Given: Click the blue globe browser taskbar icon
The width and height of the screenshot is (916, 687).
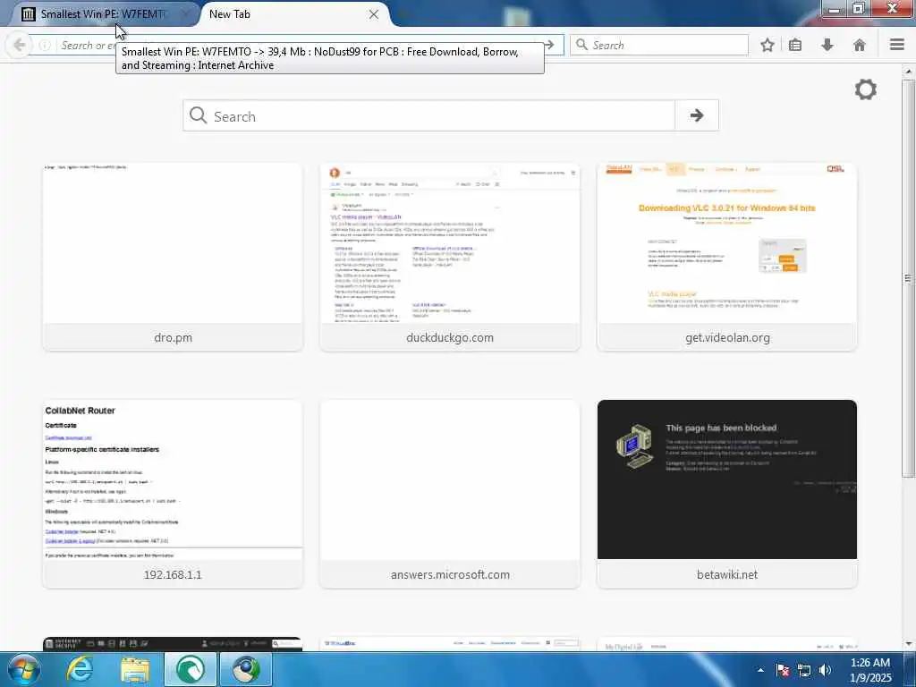Looking at the screenshot, I should point(246,669).
